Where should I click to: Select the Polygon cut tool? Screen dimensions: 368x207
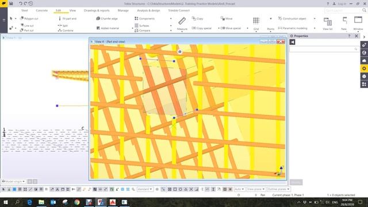(29, 18)
